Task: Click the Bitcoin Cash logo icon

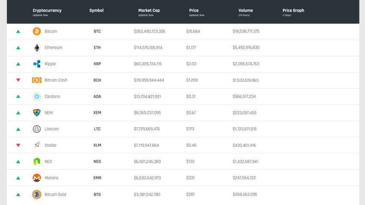Action: click(37, 80)
